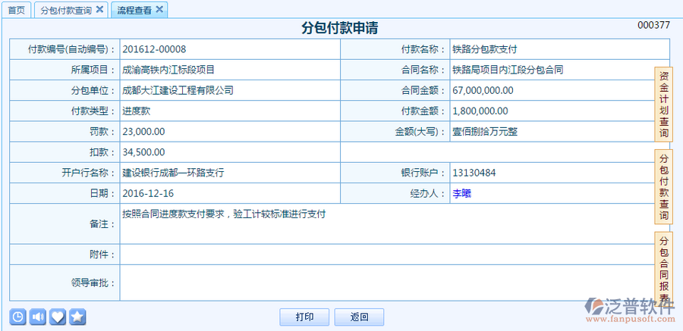Click the 付款编号(自动编号) label

tap(72, 49)
